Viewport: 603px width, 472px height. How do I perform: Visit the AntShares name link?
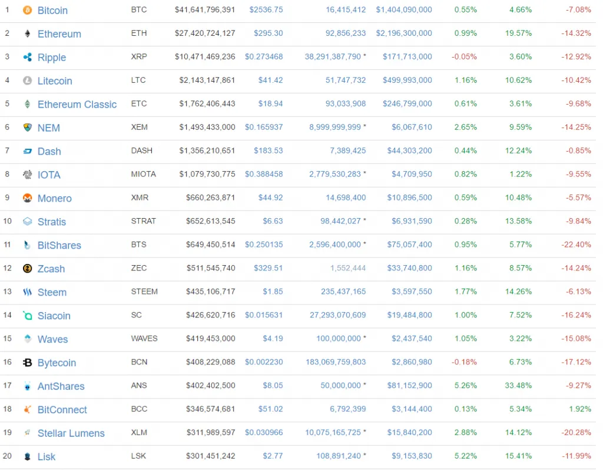pos(61,386)
